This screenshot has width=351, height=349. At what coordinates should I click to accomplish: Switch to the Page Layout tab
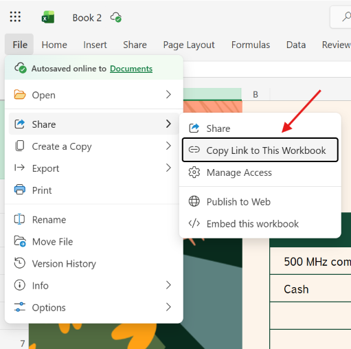click(x=189, y=45)
